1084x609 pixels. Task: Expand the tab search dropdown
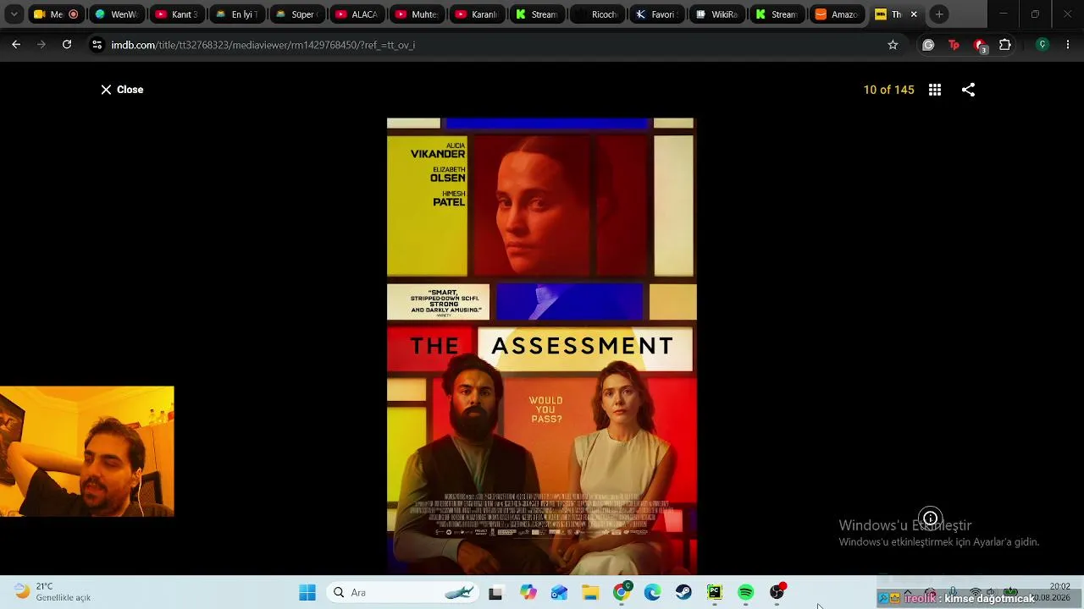click(14, 14)
